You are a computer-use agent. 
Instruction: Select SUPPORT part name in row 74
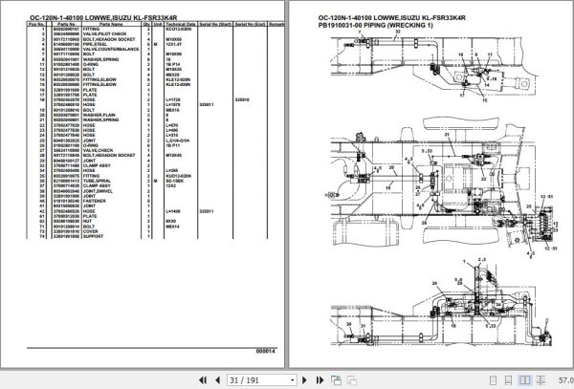[93, 236]
